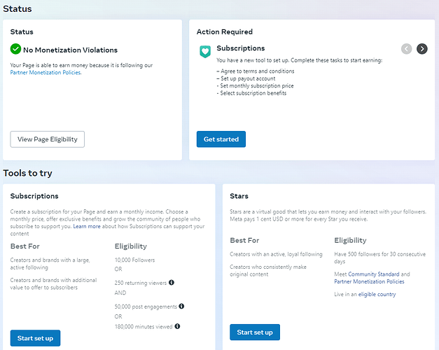Click the Stars card title
Image resolution: width=439 pixels, height=350 pixels.
(x=239, y=196)
